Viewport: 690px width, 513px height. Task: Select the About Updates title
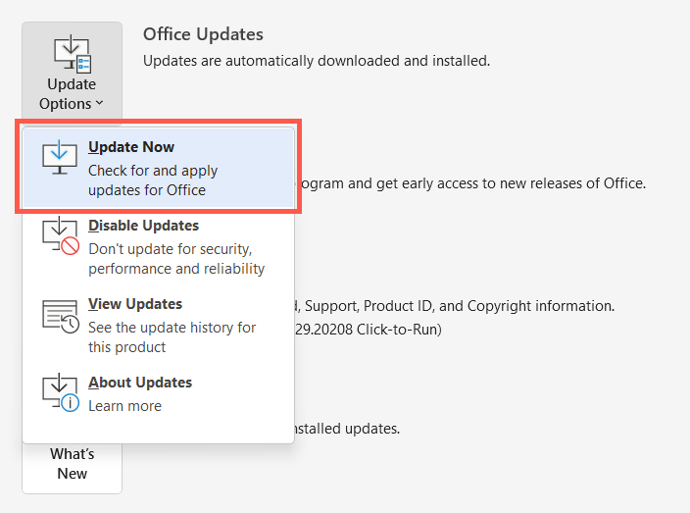click(140, 383)
